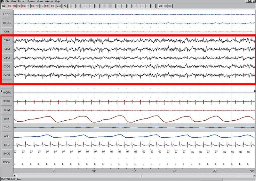
Task: Select the NAF channel label
Action: coord(7,119)
